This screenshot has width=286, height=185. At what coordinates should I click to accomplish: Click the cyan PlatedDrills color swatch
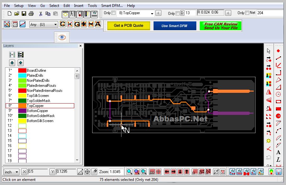coord(22,76)
